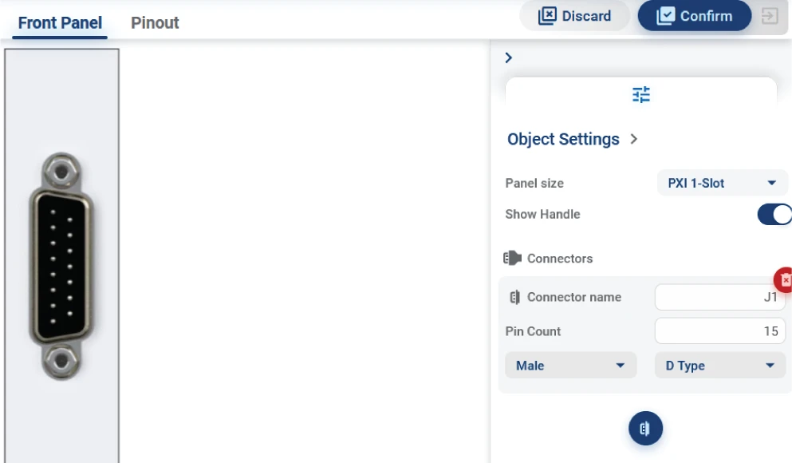The height and width of the screenshot is (463, 792).
Task: Delete connector J1 using the red trash badge
Action: coord(785,279)
